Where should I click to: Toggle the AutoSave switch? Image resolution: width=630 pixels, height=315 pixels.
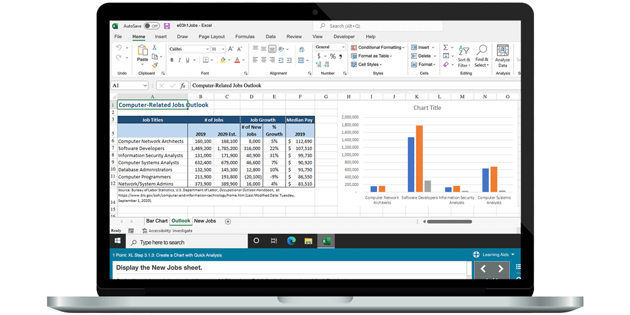click(152, 26)
